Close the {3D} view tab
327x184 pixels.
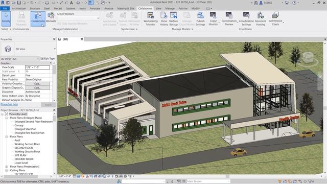coord(82,39)
